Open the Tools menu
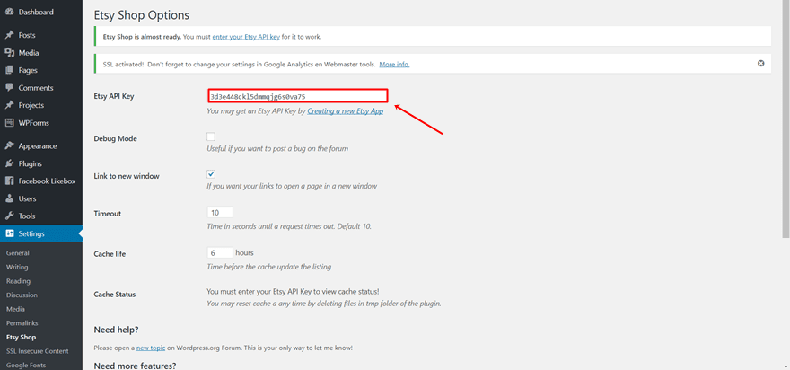 27,216
